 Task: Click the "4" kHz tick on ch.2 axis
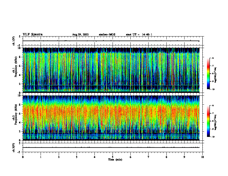point(20,123)
